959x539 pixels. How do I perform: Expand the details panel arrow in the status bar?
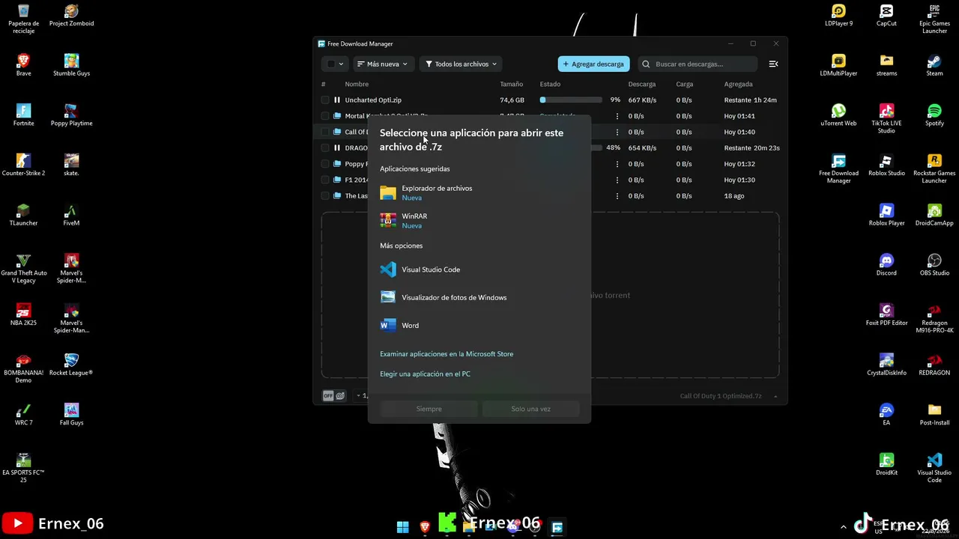(x=775, y=396)
